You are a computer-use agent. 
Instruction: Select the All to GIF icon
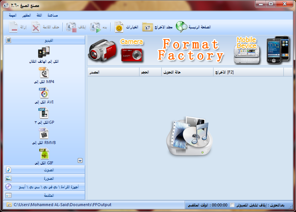tap(44, 154)
